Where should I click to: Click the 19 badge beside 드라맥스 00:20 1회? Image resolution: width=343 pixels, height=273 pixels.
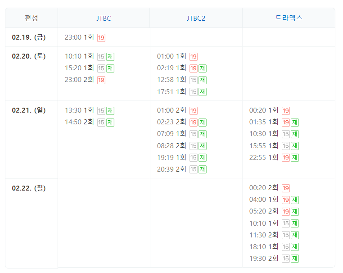pos(286,110)
